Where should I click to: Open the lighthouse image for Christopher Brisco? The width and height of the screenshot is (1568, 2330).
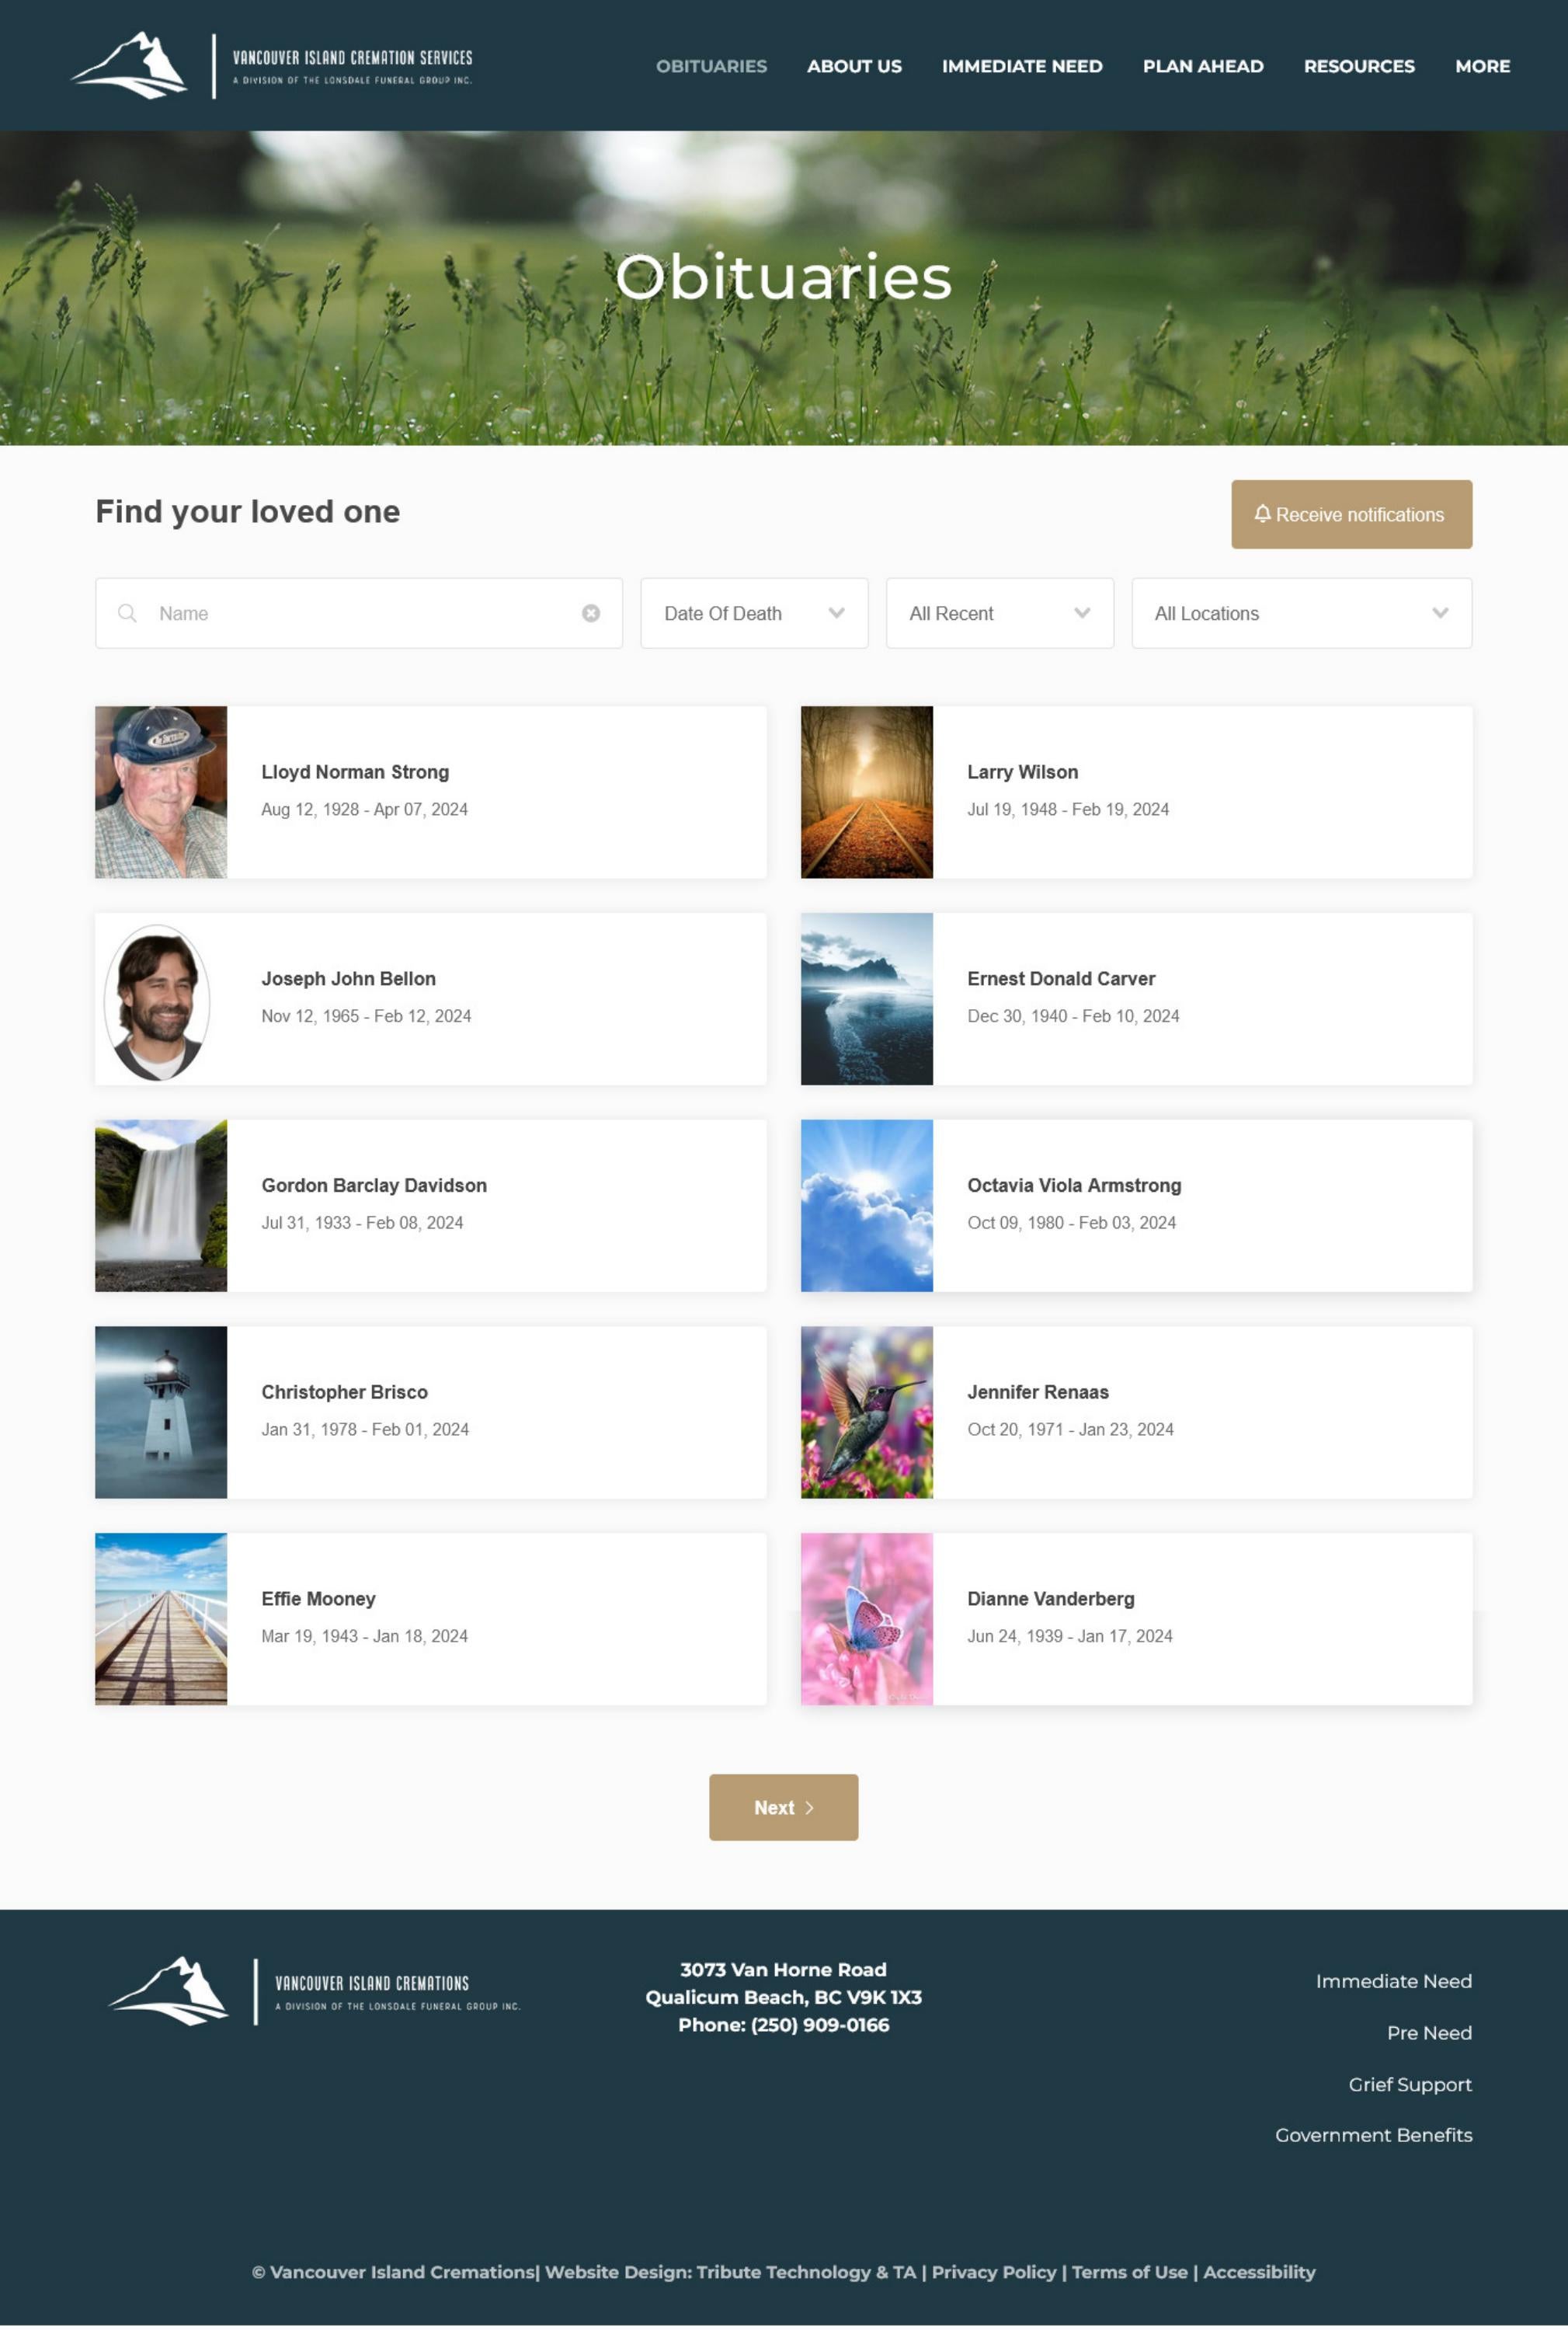click(x=161, y=1412)
